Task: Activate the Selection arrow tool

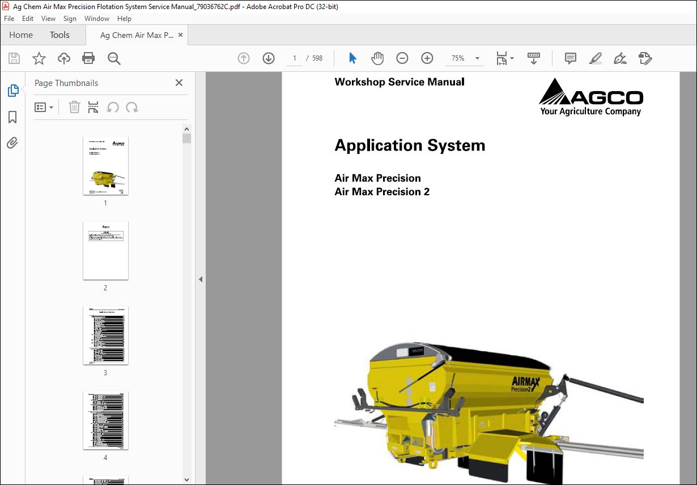Action: (352, 58)
